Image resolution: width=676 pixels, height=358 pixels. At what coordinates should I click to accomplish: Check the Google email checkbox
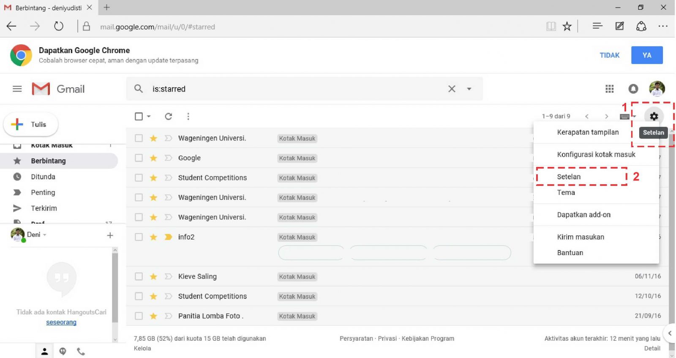(139, 158)
